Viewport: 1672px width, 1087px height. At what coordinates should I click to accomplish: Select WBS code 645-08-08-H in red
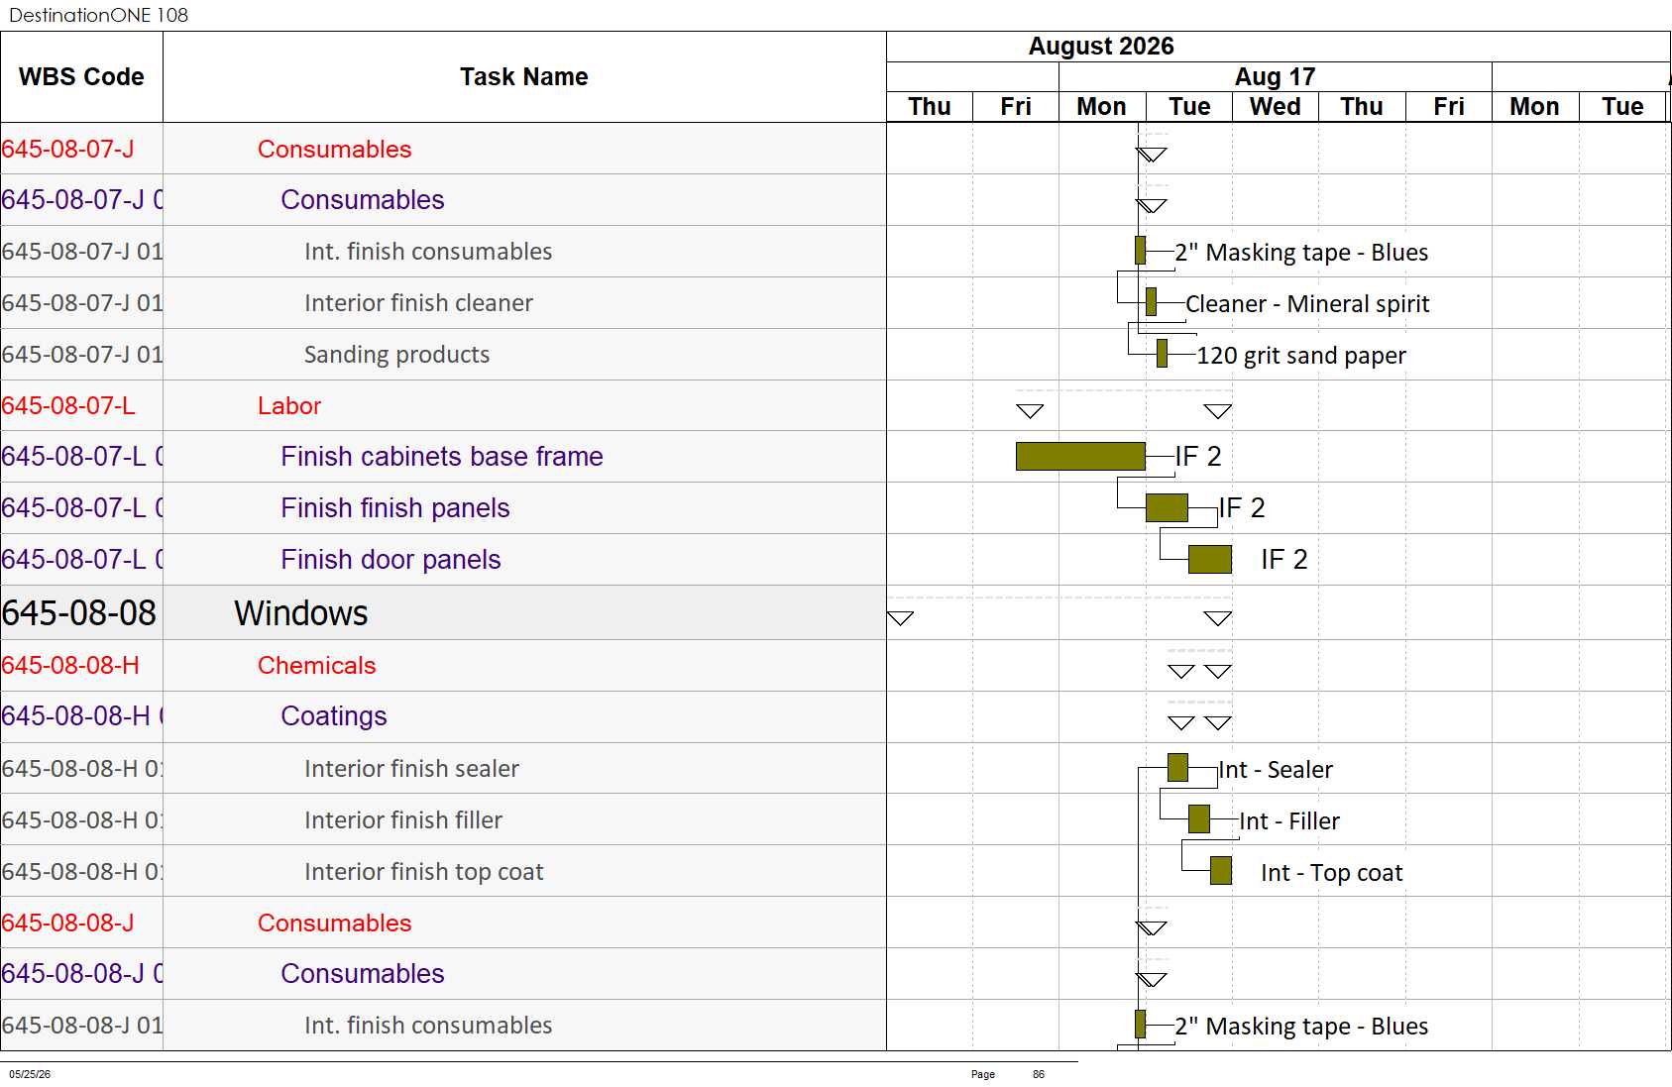tap(70, 666)
